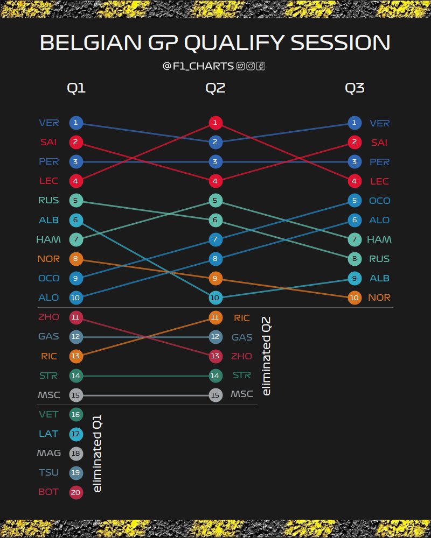Click the Q1 position 17 LAT circle
This screenshot has height=538, width=431.
click(76, 434)
